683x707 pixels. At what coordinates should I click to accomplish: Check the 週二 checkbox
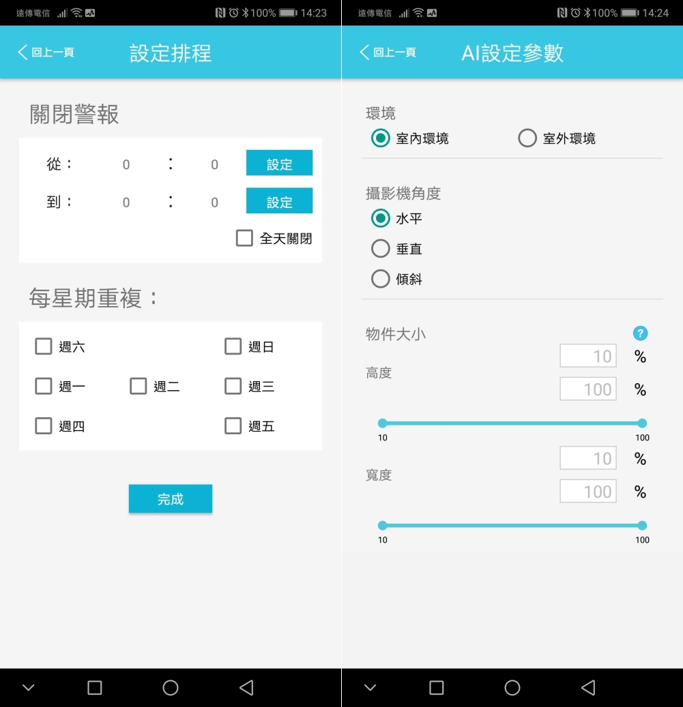coord(139,386)
